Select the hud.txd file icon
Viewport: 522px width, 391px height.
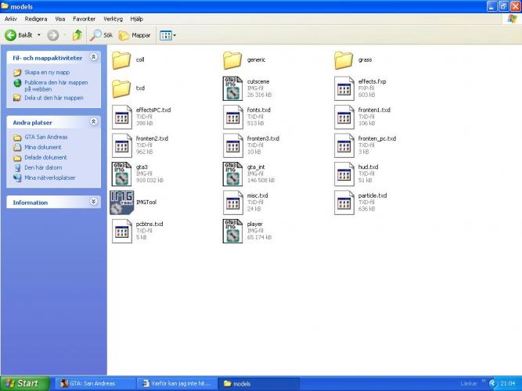(344, 174)
